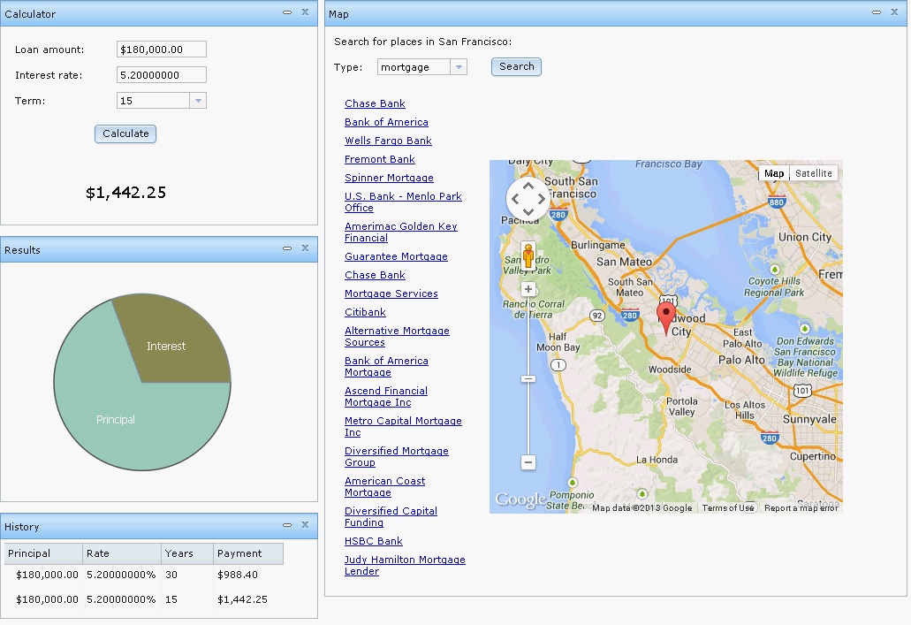Click Terms of Use on the map

(x=727, y=508)
